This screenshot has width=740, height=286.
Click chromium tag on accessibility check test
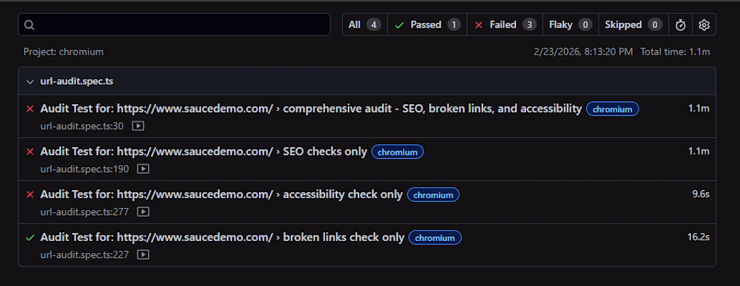click(433, 195)
